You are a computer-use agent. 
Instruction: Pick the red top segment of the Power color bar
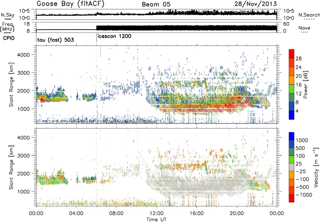[x=292, y=53]
